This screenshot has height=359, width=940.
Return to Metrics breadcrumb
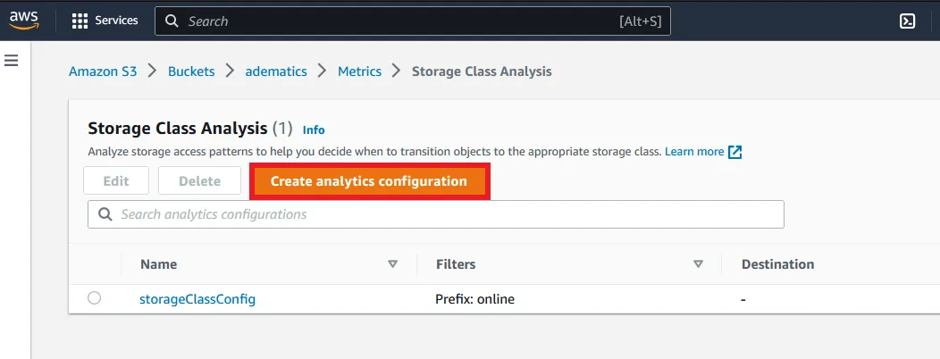click(359, 71)
